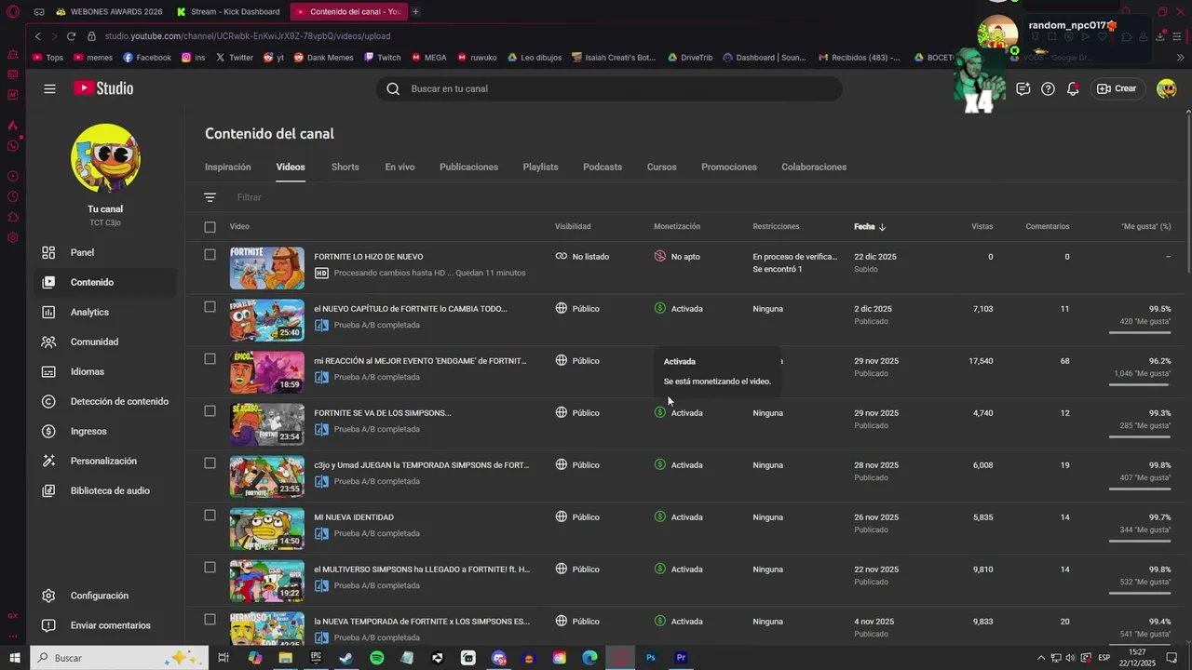Viewport: 1192px width, 670px height.
Task: Click the Panel dashboard sidebar icon
Action: 48,252
